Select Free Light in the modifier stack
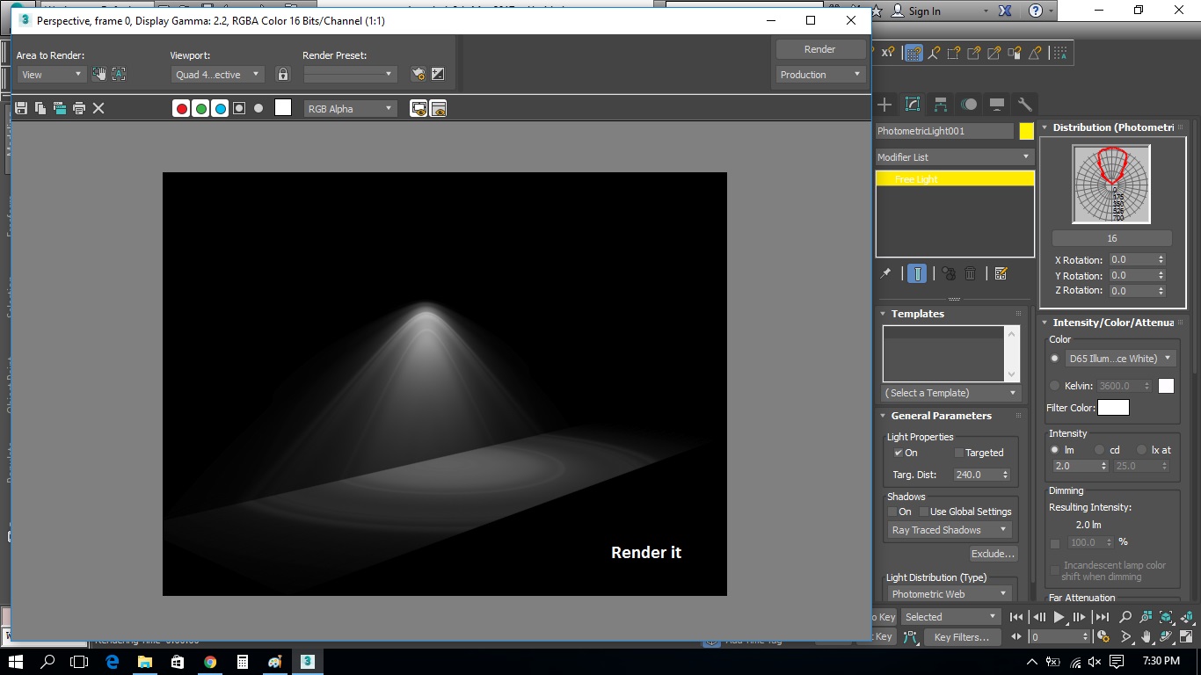 955,179
